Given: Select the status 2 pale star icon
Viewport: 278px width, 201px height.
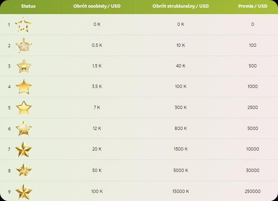Looking at the screenshot, I should coord(23,46).
